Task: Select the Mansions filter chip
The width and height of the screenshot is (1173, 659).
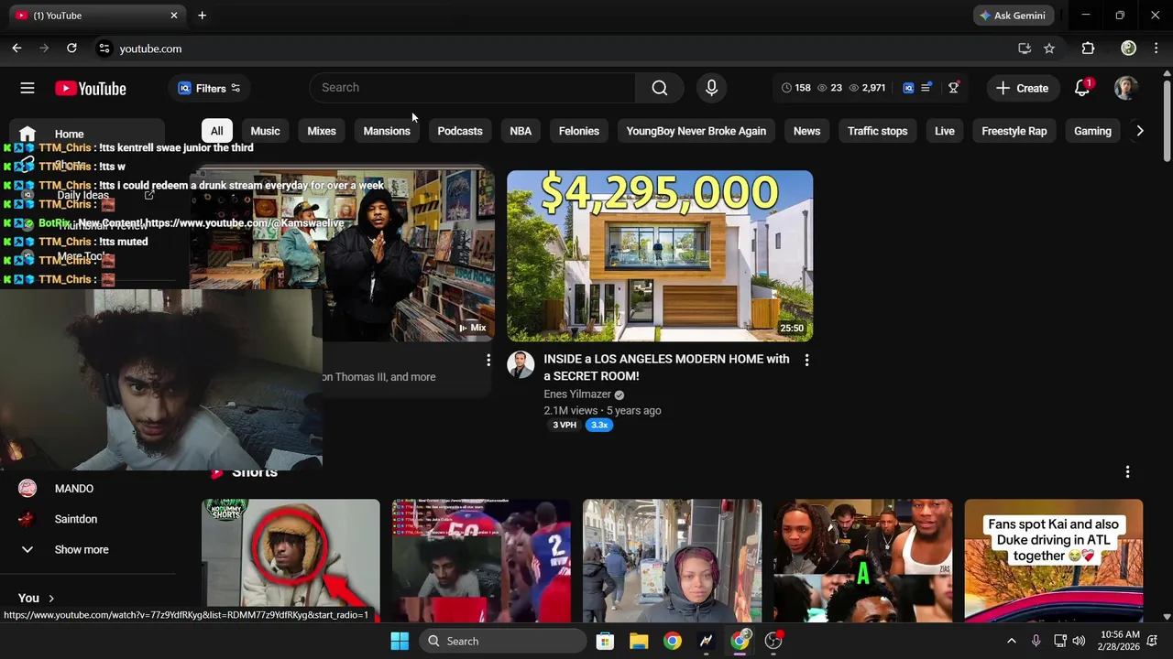Action: (387, 131)
